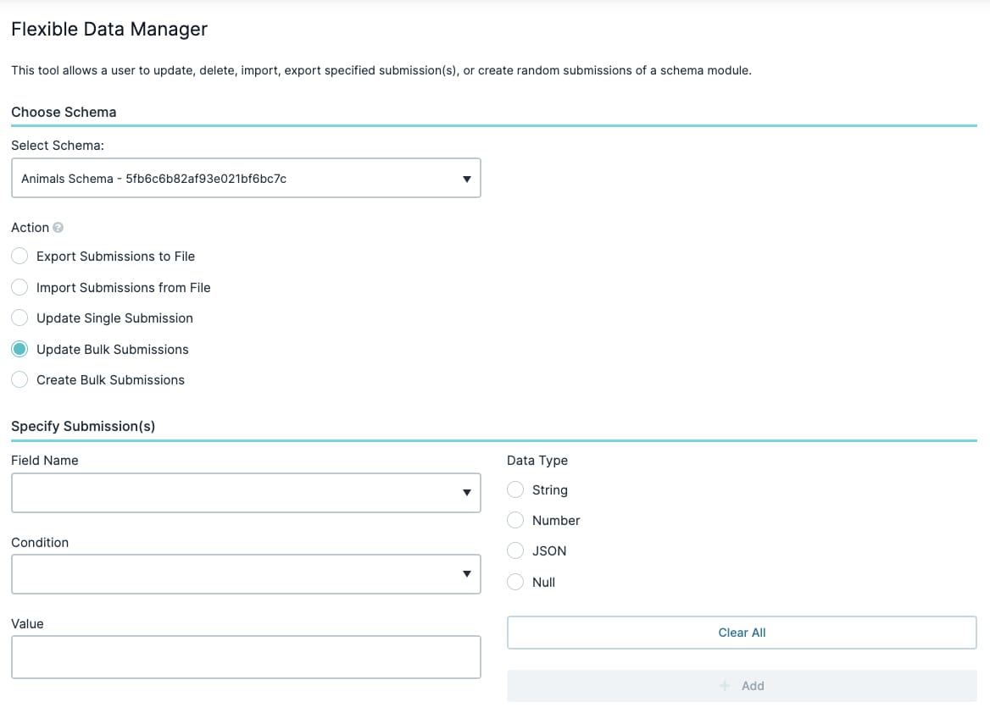Set Data Type to Number
The height and width of the screenshot is (713, 990).
(515, 521)
